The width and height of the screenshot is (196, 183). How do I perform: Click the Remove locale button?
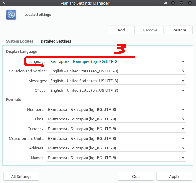[x=150, y=30]
